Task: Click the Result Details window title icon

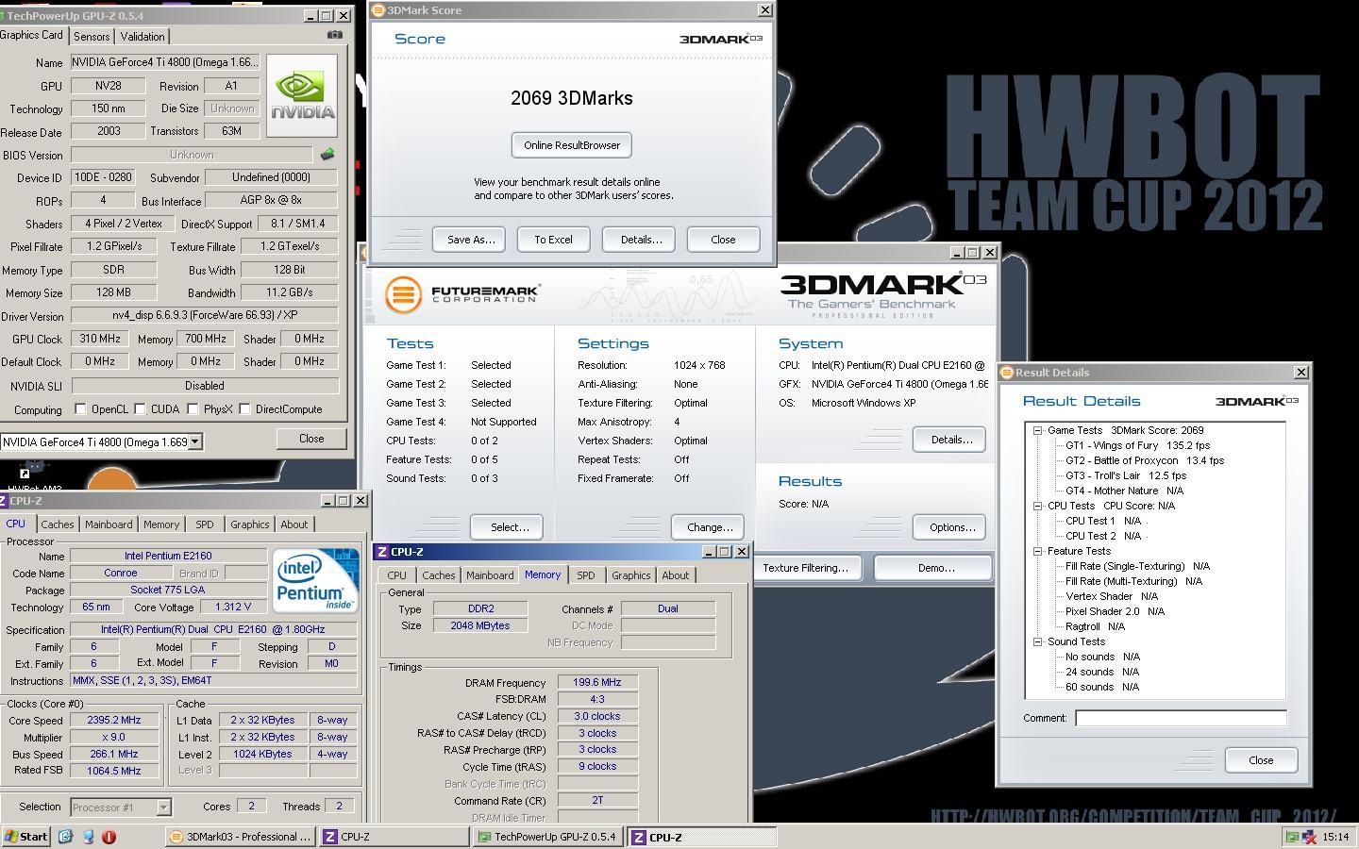Action: coord(1006,373)
